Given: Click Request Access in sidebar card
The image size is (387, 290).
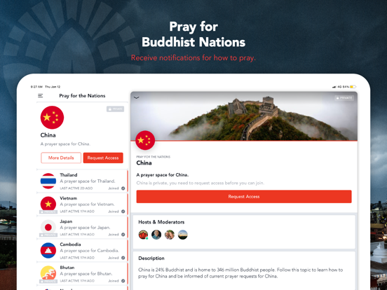Looking at the screenshot, I should tap(103, 158).
